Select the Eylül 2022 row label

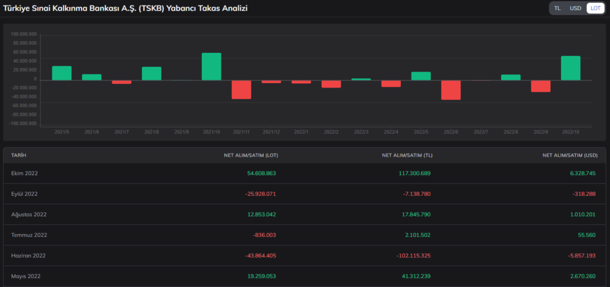coord(24,194)
